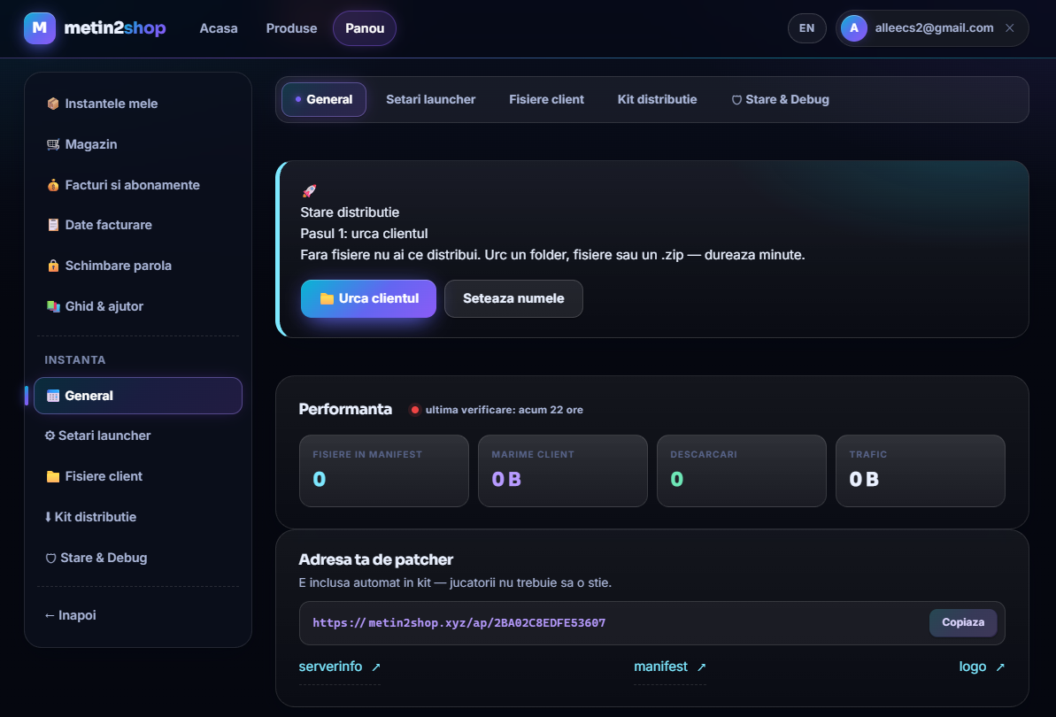
Task: Open Stare & Debug top tab
Action: [780, 100]
